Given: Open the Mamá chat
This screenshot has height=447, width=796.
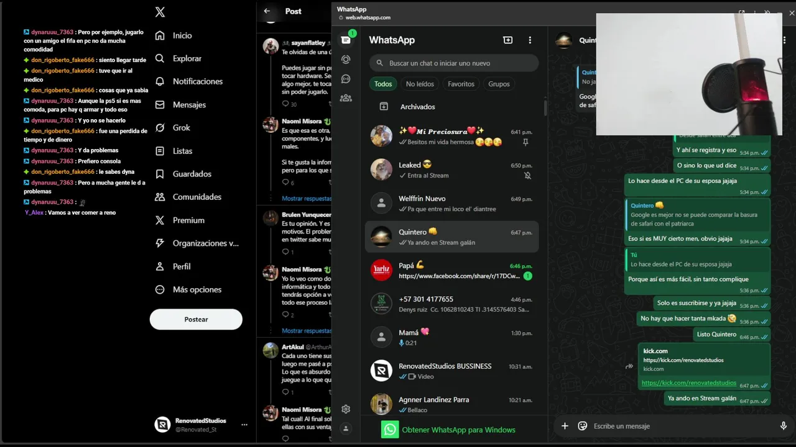Looking at the screenshot, I should 452,338.
